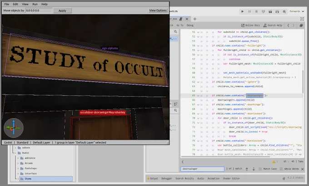Image resolution: width=309 pixels, height=186 pixels.
Task: Select the occultdoor-doorswinger label in viewport
Action: pos(103,112)
